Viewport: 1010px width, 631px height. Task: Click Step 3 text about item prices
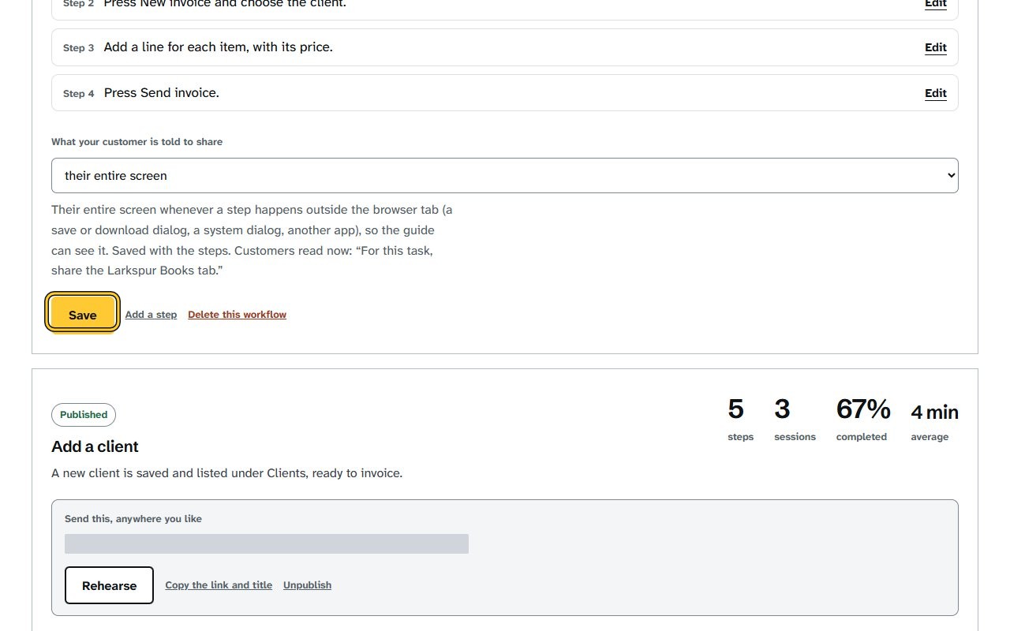click(x=219, y=47)
